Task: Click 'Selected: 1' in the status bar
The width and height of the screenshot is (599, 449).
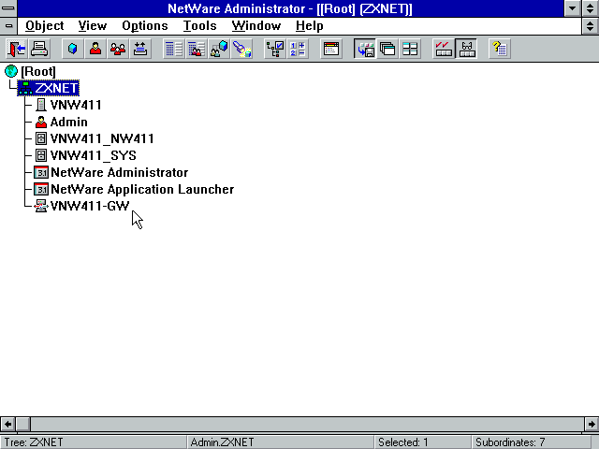Action: 403,442
